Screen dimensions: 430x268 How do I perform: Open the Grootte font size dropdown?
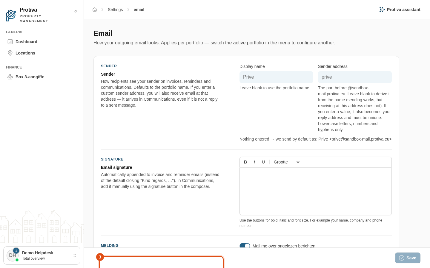287,162
